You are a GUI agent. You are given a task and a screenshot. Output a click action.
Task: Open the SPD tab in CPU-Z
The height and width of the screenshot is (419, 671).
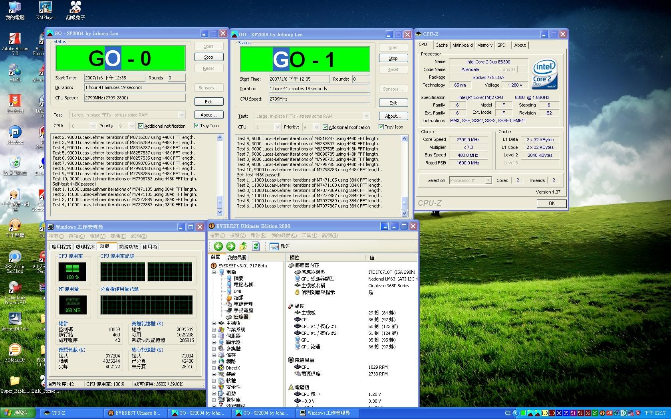coord(501,45)
